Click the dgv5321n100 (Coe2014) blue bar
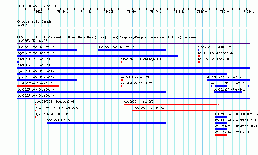 click(x=47, y=50)
